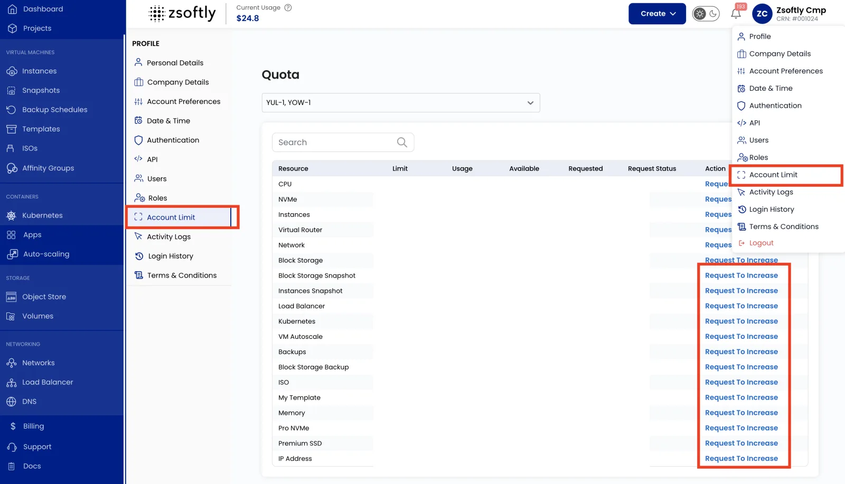The width and height of the screenshot is (845, 484).
Task: Open the Create dropdown button
Action: coord(657,14)
